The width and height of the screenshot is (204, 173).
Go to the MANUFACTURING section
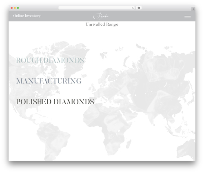[49, 81]
